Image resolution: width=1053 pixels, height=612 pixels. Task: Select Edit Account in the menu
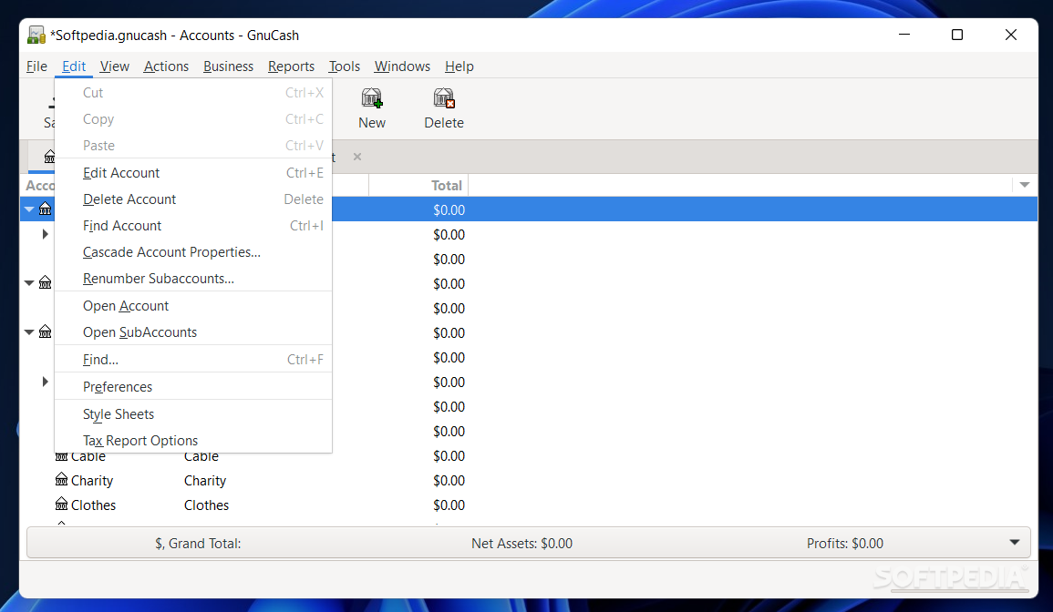click(193, 172)
